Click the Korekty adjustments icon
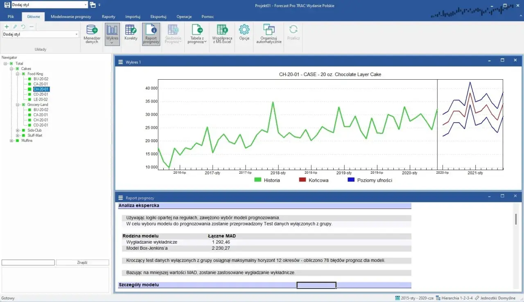The image size is (524, 302). [x=131, y=32]
